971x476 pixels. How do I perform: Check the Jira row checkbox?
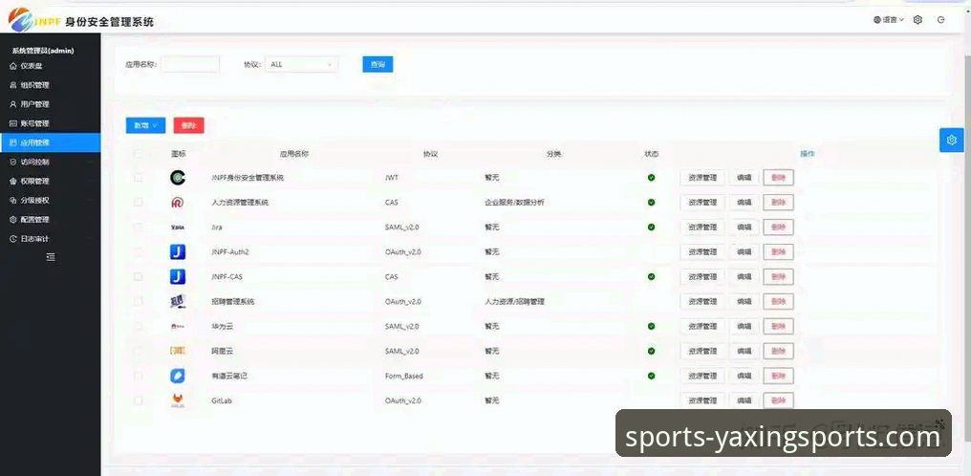(138, 227)
